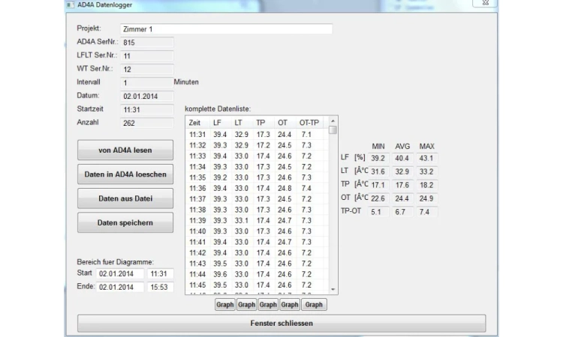The width and height of the screenshot is (563, 337).
Task: Save data using 'Daten speichern'
Action: click(125, 222)
